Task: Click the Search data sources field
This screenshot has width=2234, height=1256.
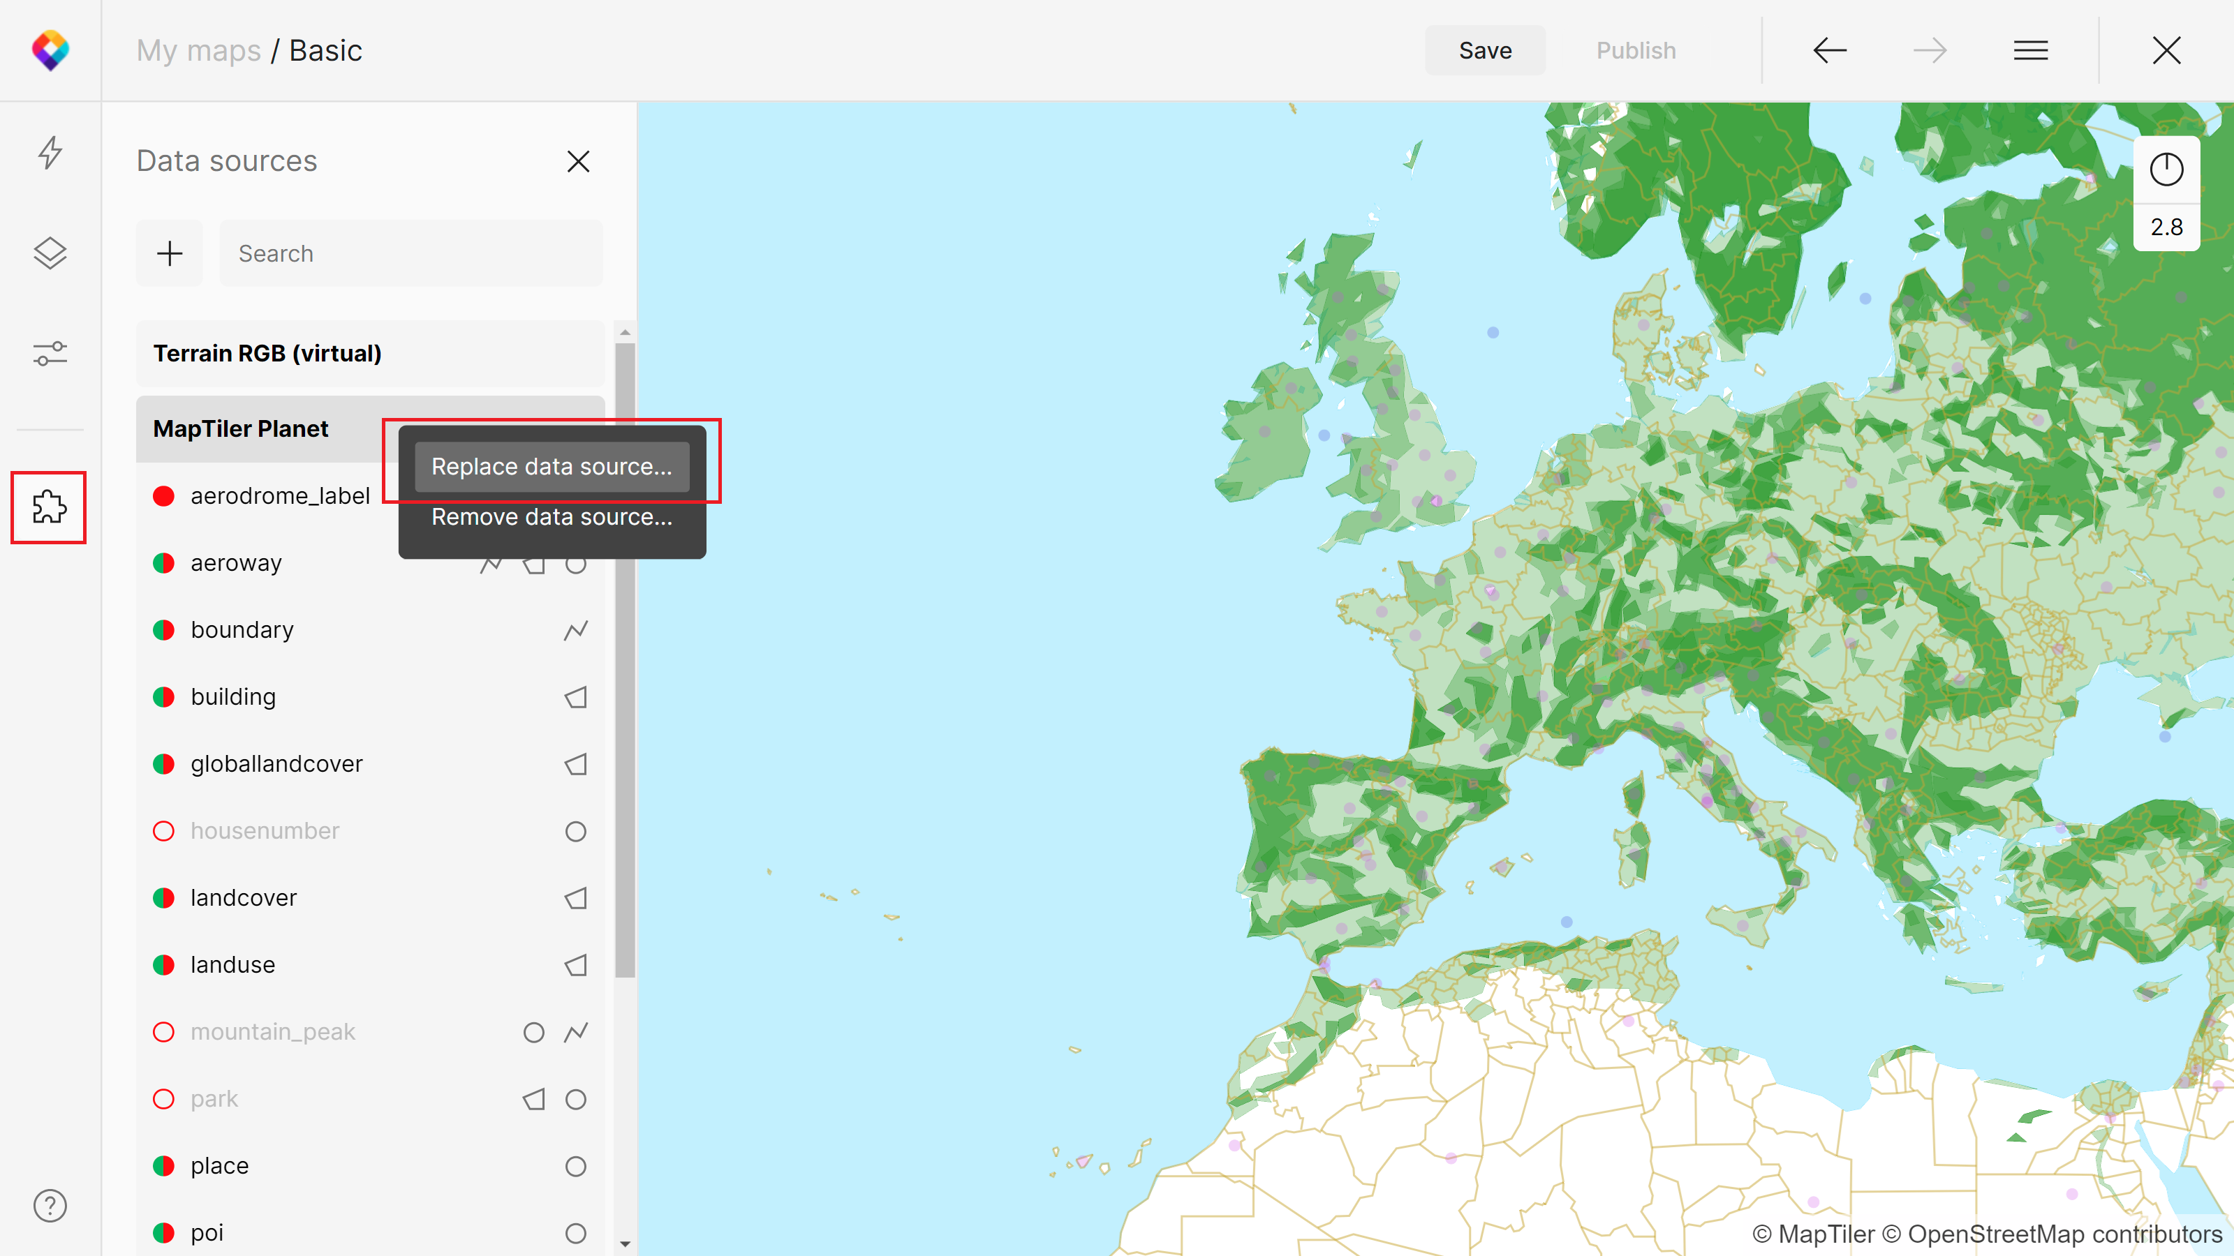Action: (411, 253)
